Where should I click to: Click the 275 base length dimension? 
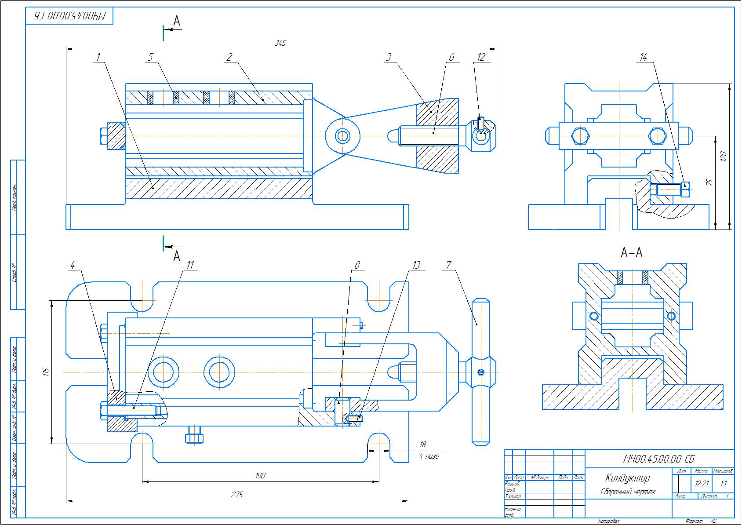click(x=237, y=494)
